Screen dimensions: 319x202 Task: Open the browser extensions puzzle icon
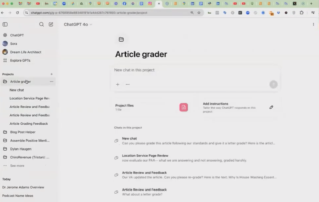click(x=301, y=12)
